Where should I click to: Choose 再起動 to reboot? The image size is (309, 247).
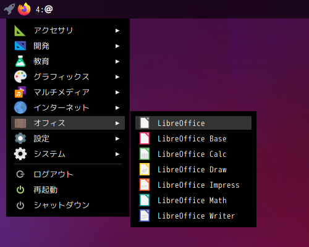coord(68,190)
